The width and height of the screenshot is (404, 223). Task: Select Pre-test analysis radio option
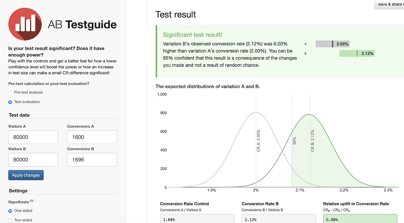[10, 92]
